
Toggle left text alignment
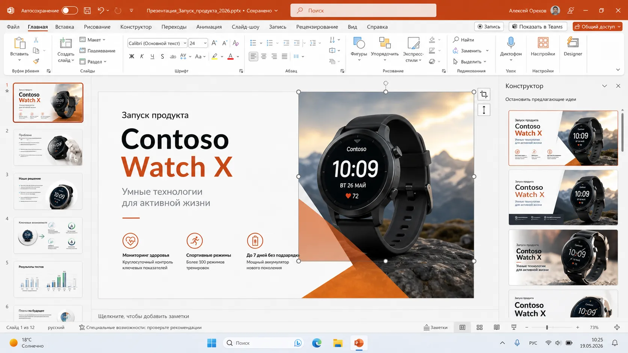tap(254, 57)
